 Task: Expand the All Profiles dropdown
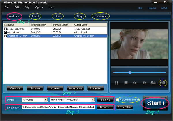(x=46, y=100)
